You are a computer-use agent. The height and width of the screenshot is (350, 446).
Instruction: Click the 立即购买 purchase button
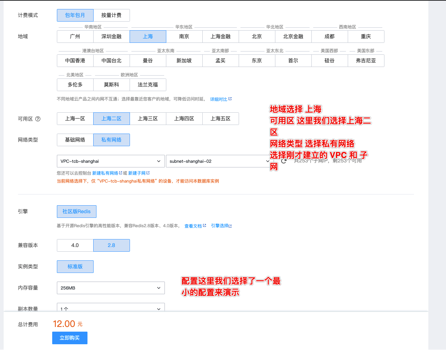point(69,338)
